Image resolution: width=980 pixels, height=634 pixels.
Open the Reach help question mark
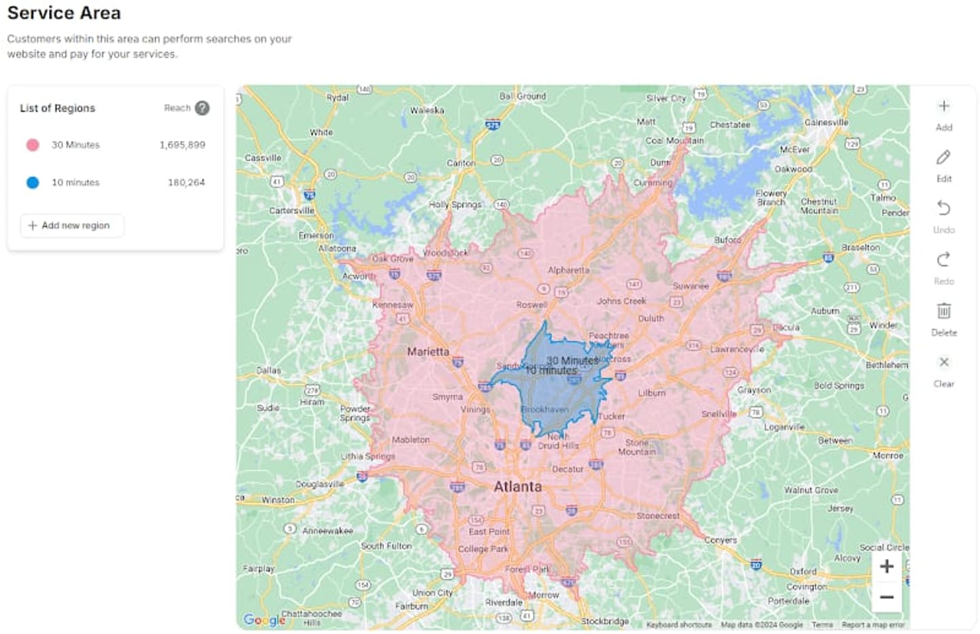[202, 108]
